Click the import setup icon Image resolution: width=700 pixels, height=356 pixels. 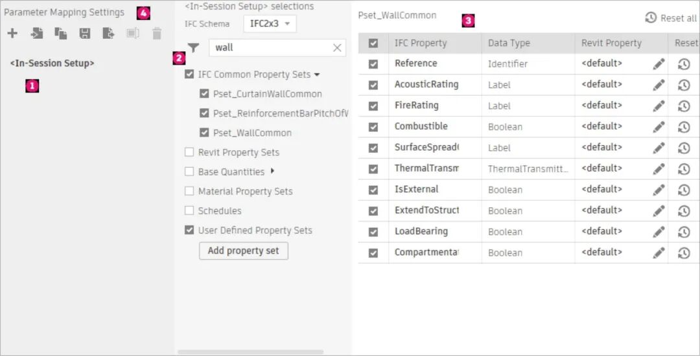point(37,34)
